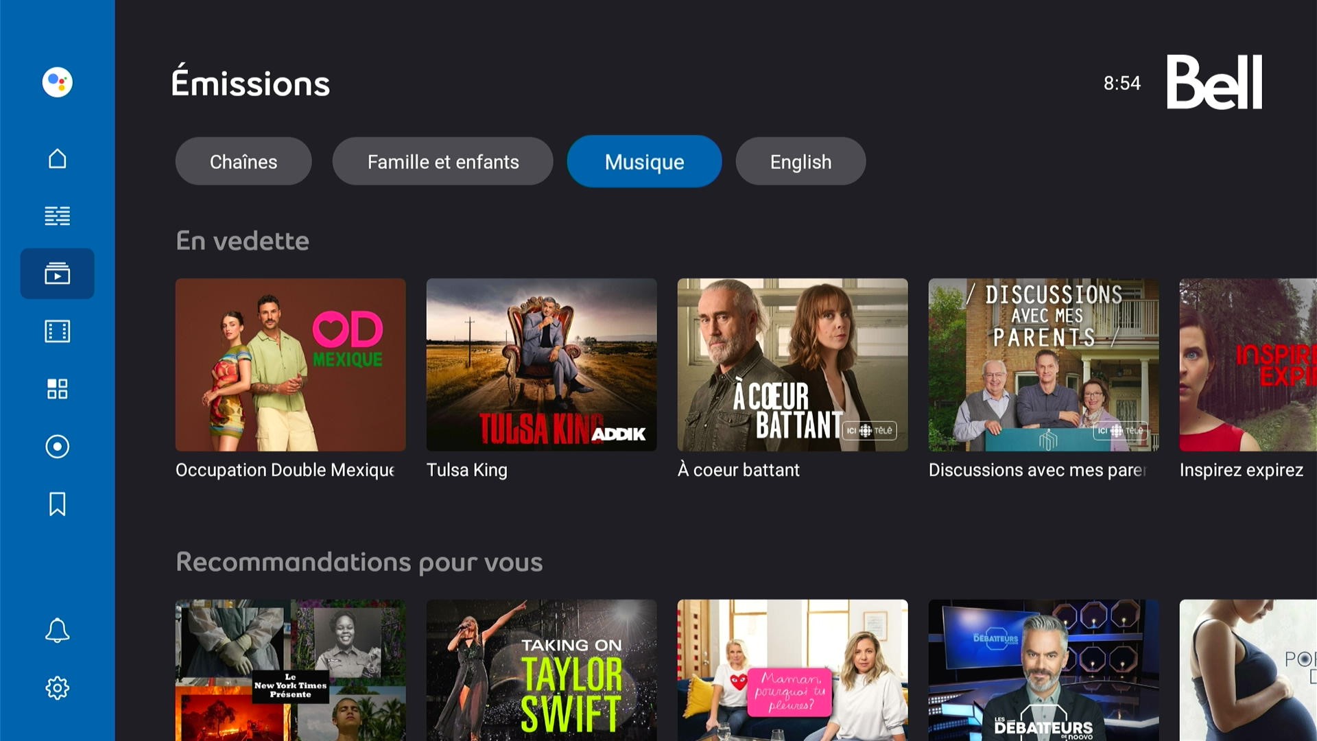
Task: Expand Google Assistant options
Action: click(x=57, y=82)
